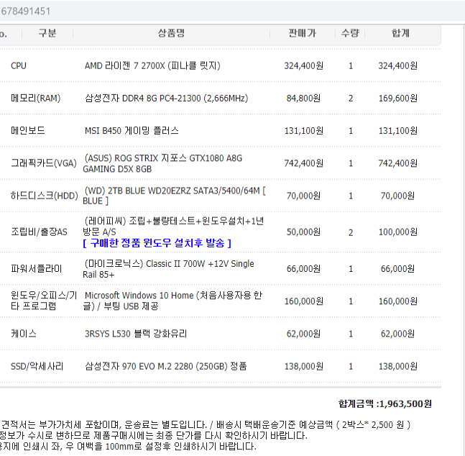Click the 50,000원 assembly fee price
The height and width of the screenshot is (456, 465).
[304, 232]
